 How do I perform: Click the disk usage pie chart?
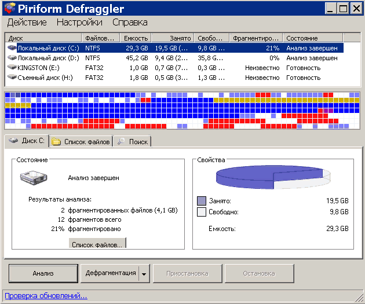pyautogui.click(x=273, y=177)
